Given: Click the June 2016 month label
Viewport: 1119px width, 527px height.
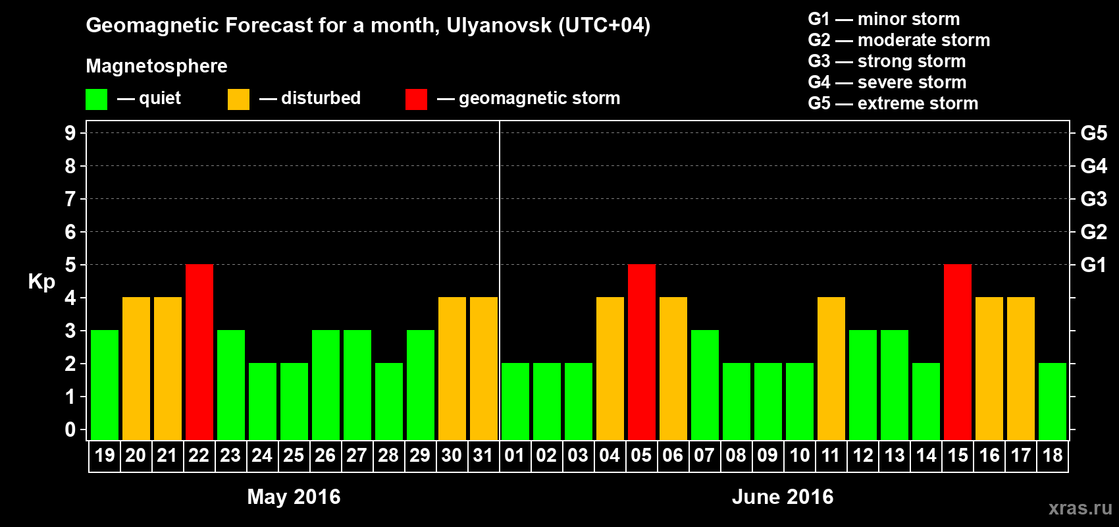Looking at the screenshot, I should click(783, 497).
